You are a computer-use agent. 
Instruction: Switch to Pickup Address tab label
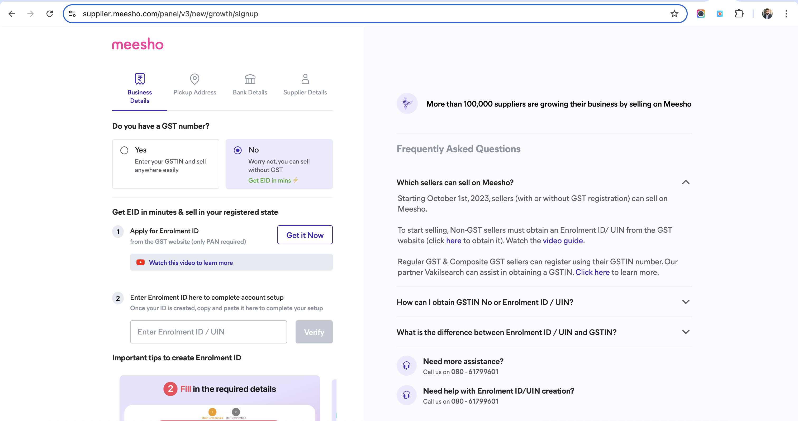pos(194,92)
